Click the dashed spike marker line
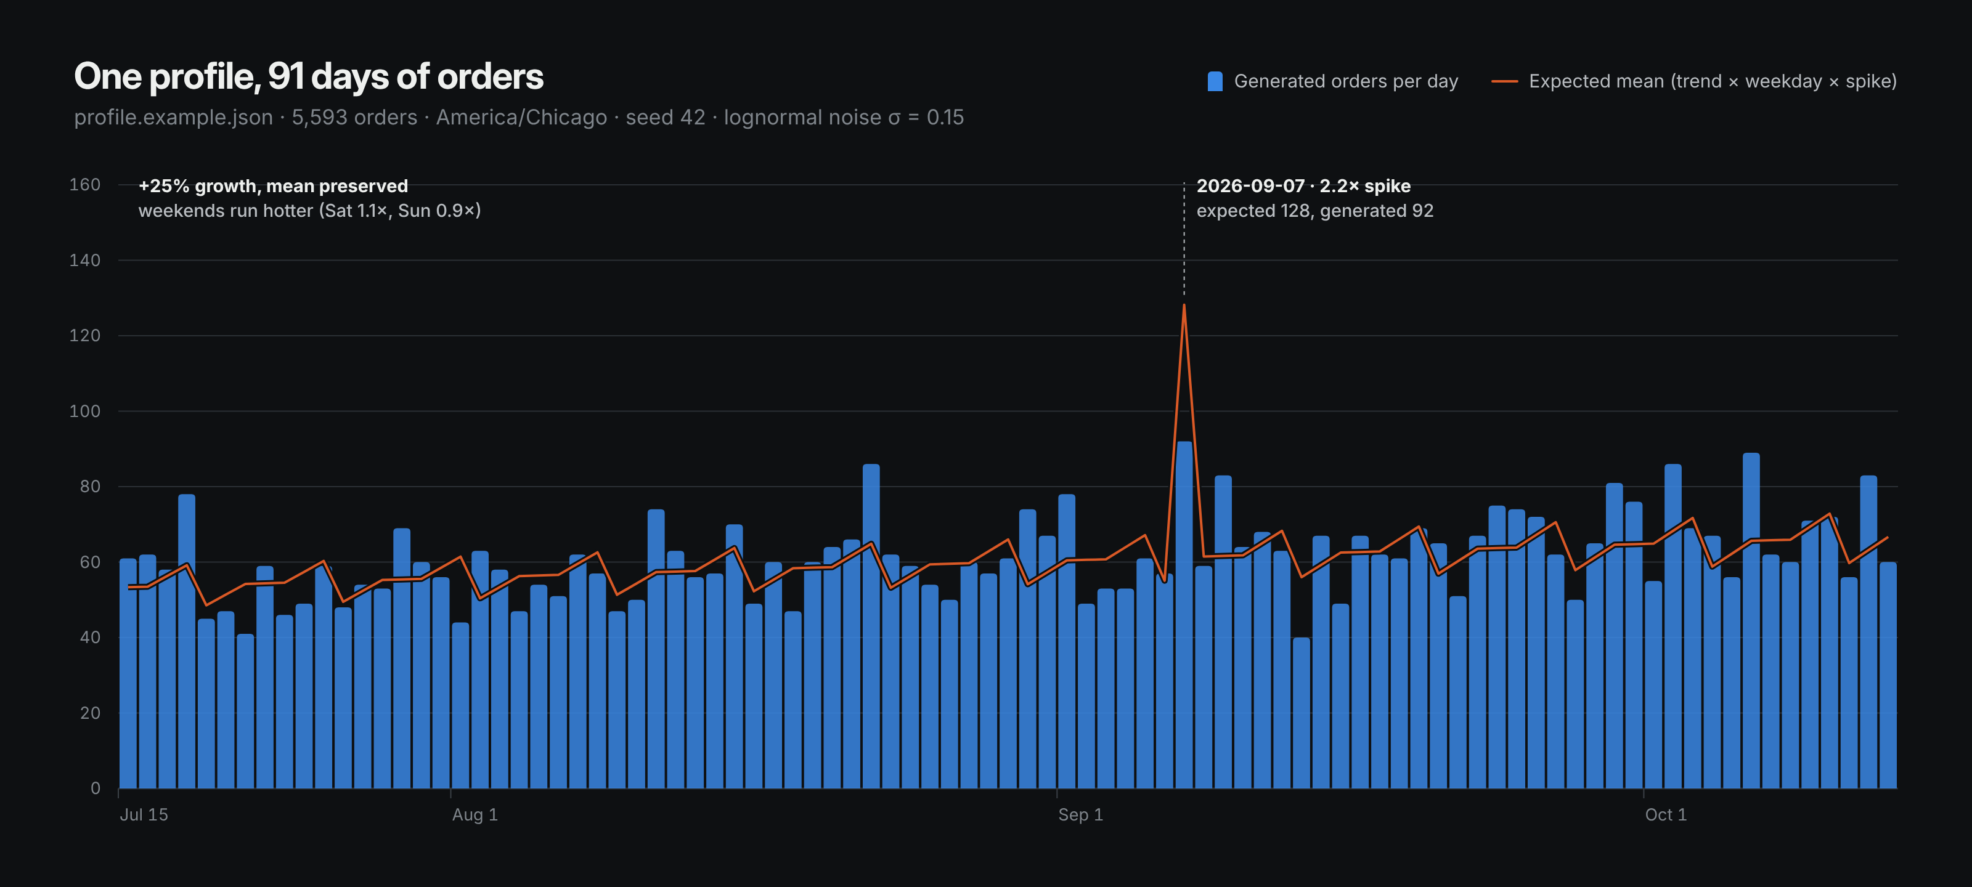 point(1183,240)
